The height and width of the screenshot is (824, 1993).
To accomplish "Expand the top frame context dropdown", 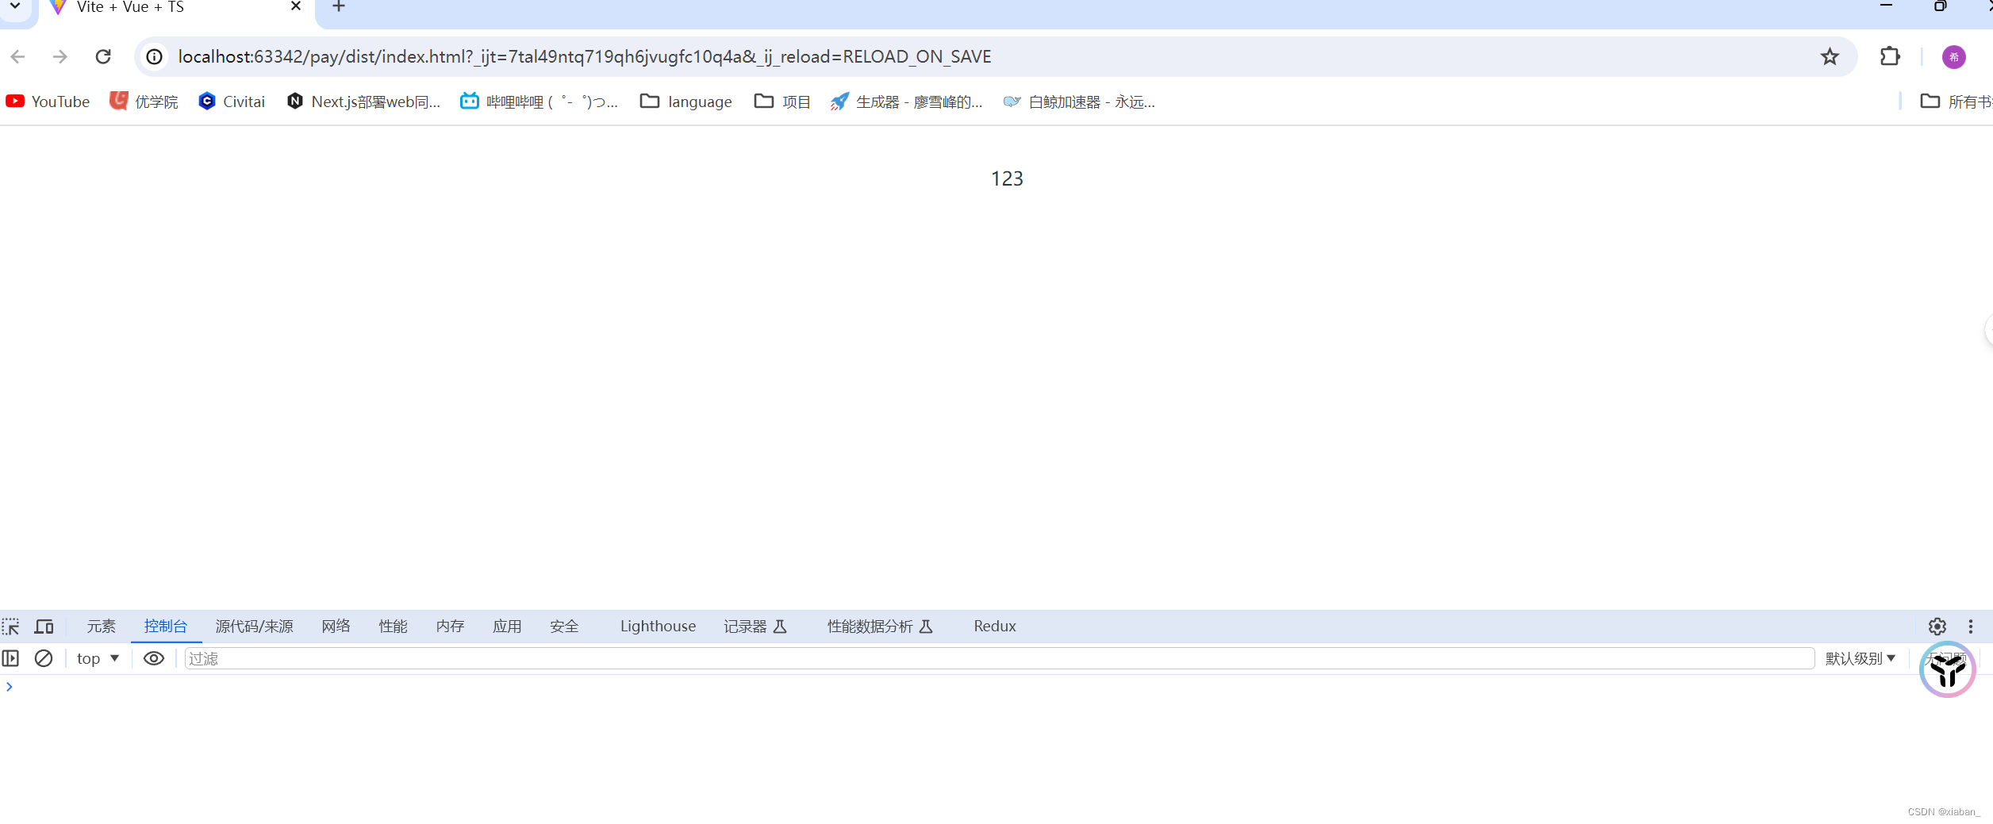I will [x=97, y=658].
